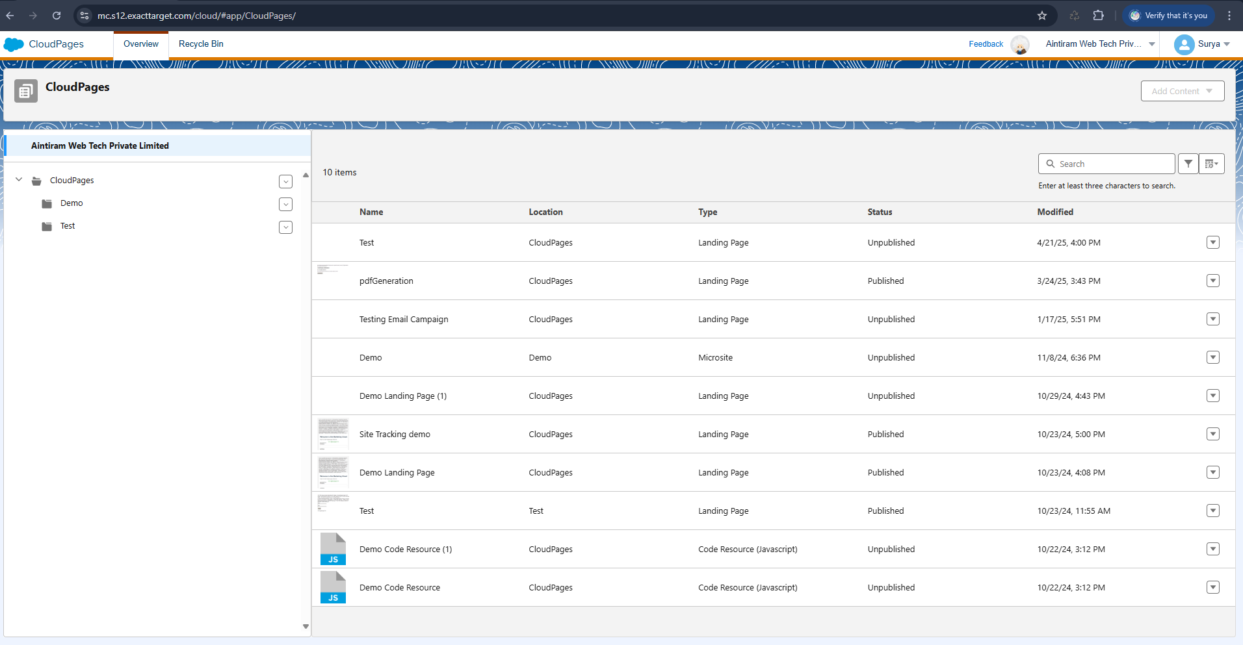Collapse the CloudPages folder tree

point(19,180)
